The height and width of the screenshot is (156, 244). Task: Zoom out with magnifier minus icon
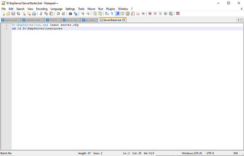[88, 14]
